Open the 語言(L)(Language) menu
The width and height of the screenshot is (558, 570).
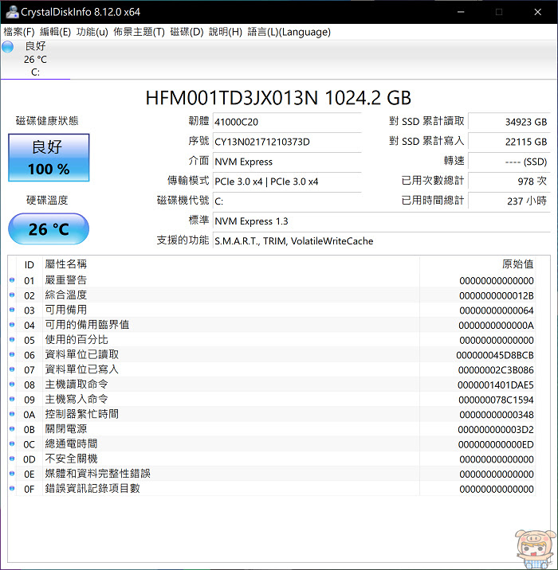click(x=289, y=32)
